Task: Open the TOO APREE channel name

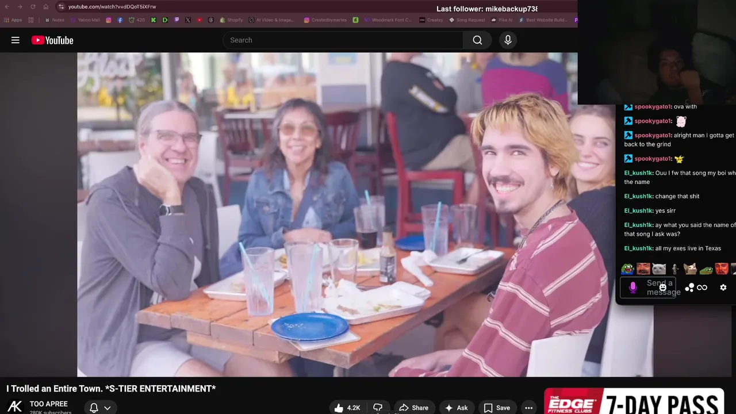Action: (x=49, y=404)
